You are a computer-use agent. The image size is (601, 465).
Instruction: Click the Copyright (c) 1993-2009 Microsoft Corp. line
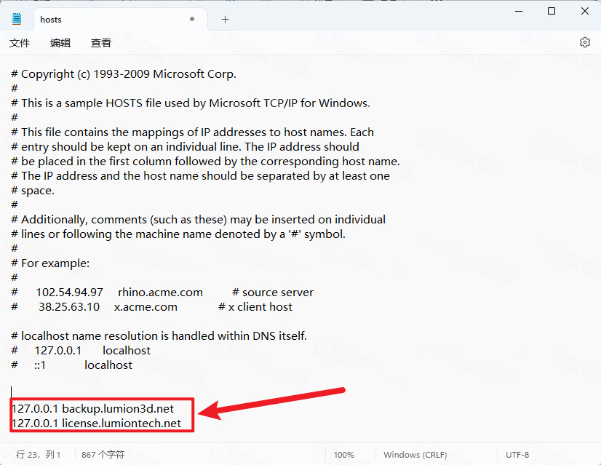pyautogui.click(x=124, y=74)
